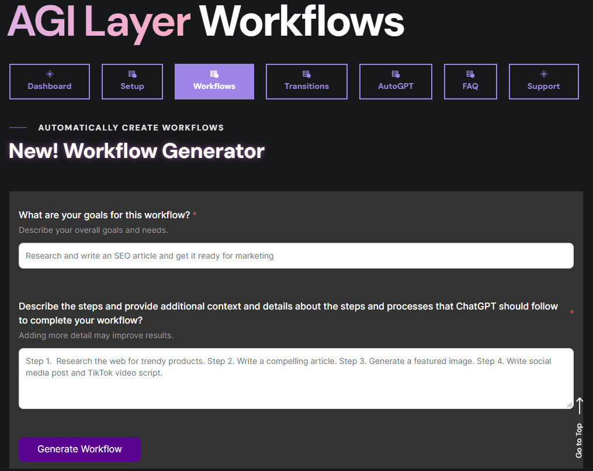Open the Support tab
The width and height of the screenshot is (593, 471).
[x=544, y=81]
